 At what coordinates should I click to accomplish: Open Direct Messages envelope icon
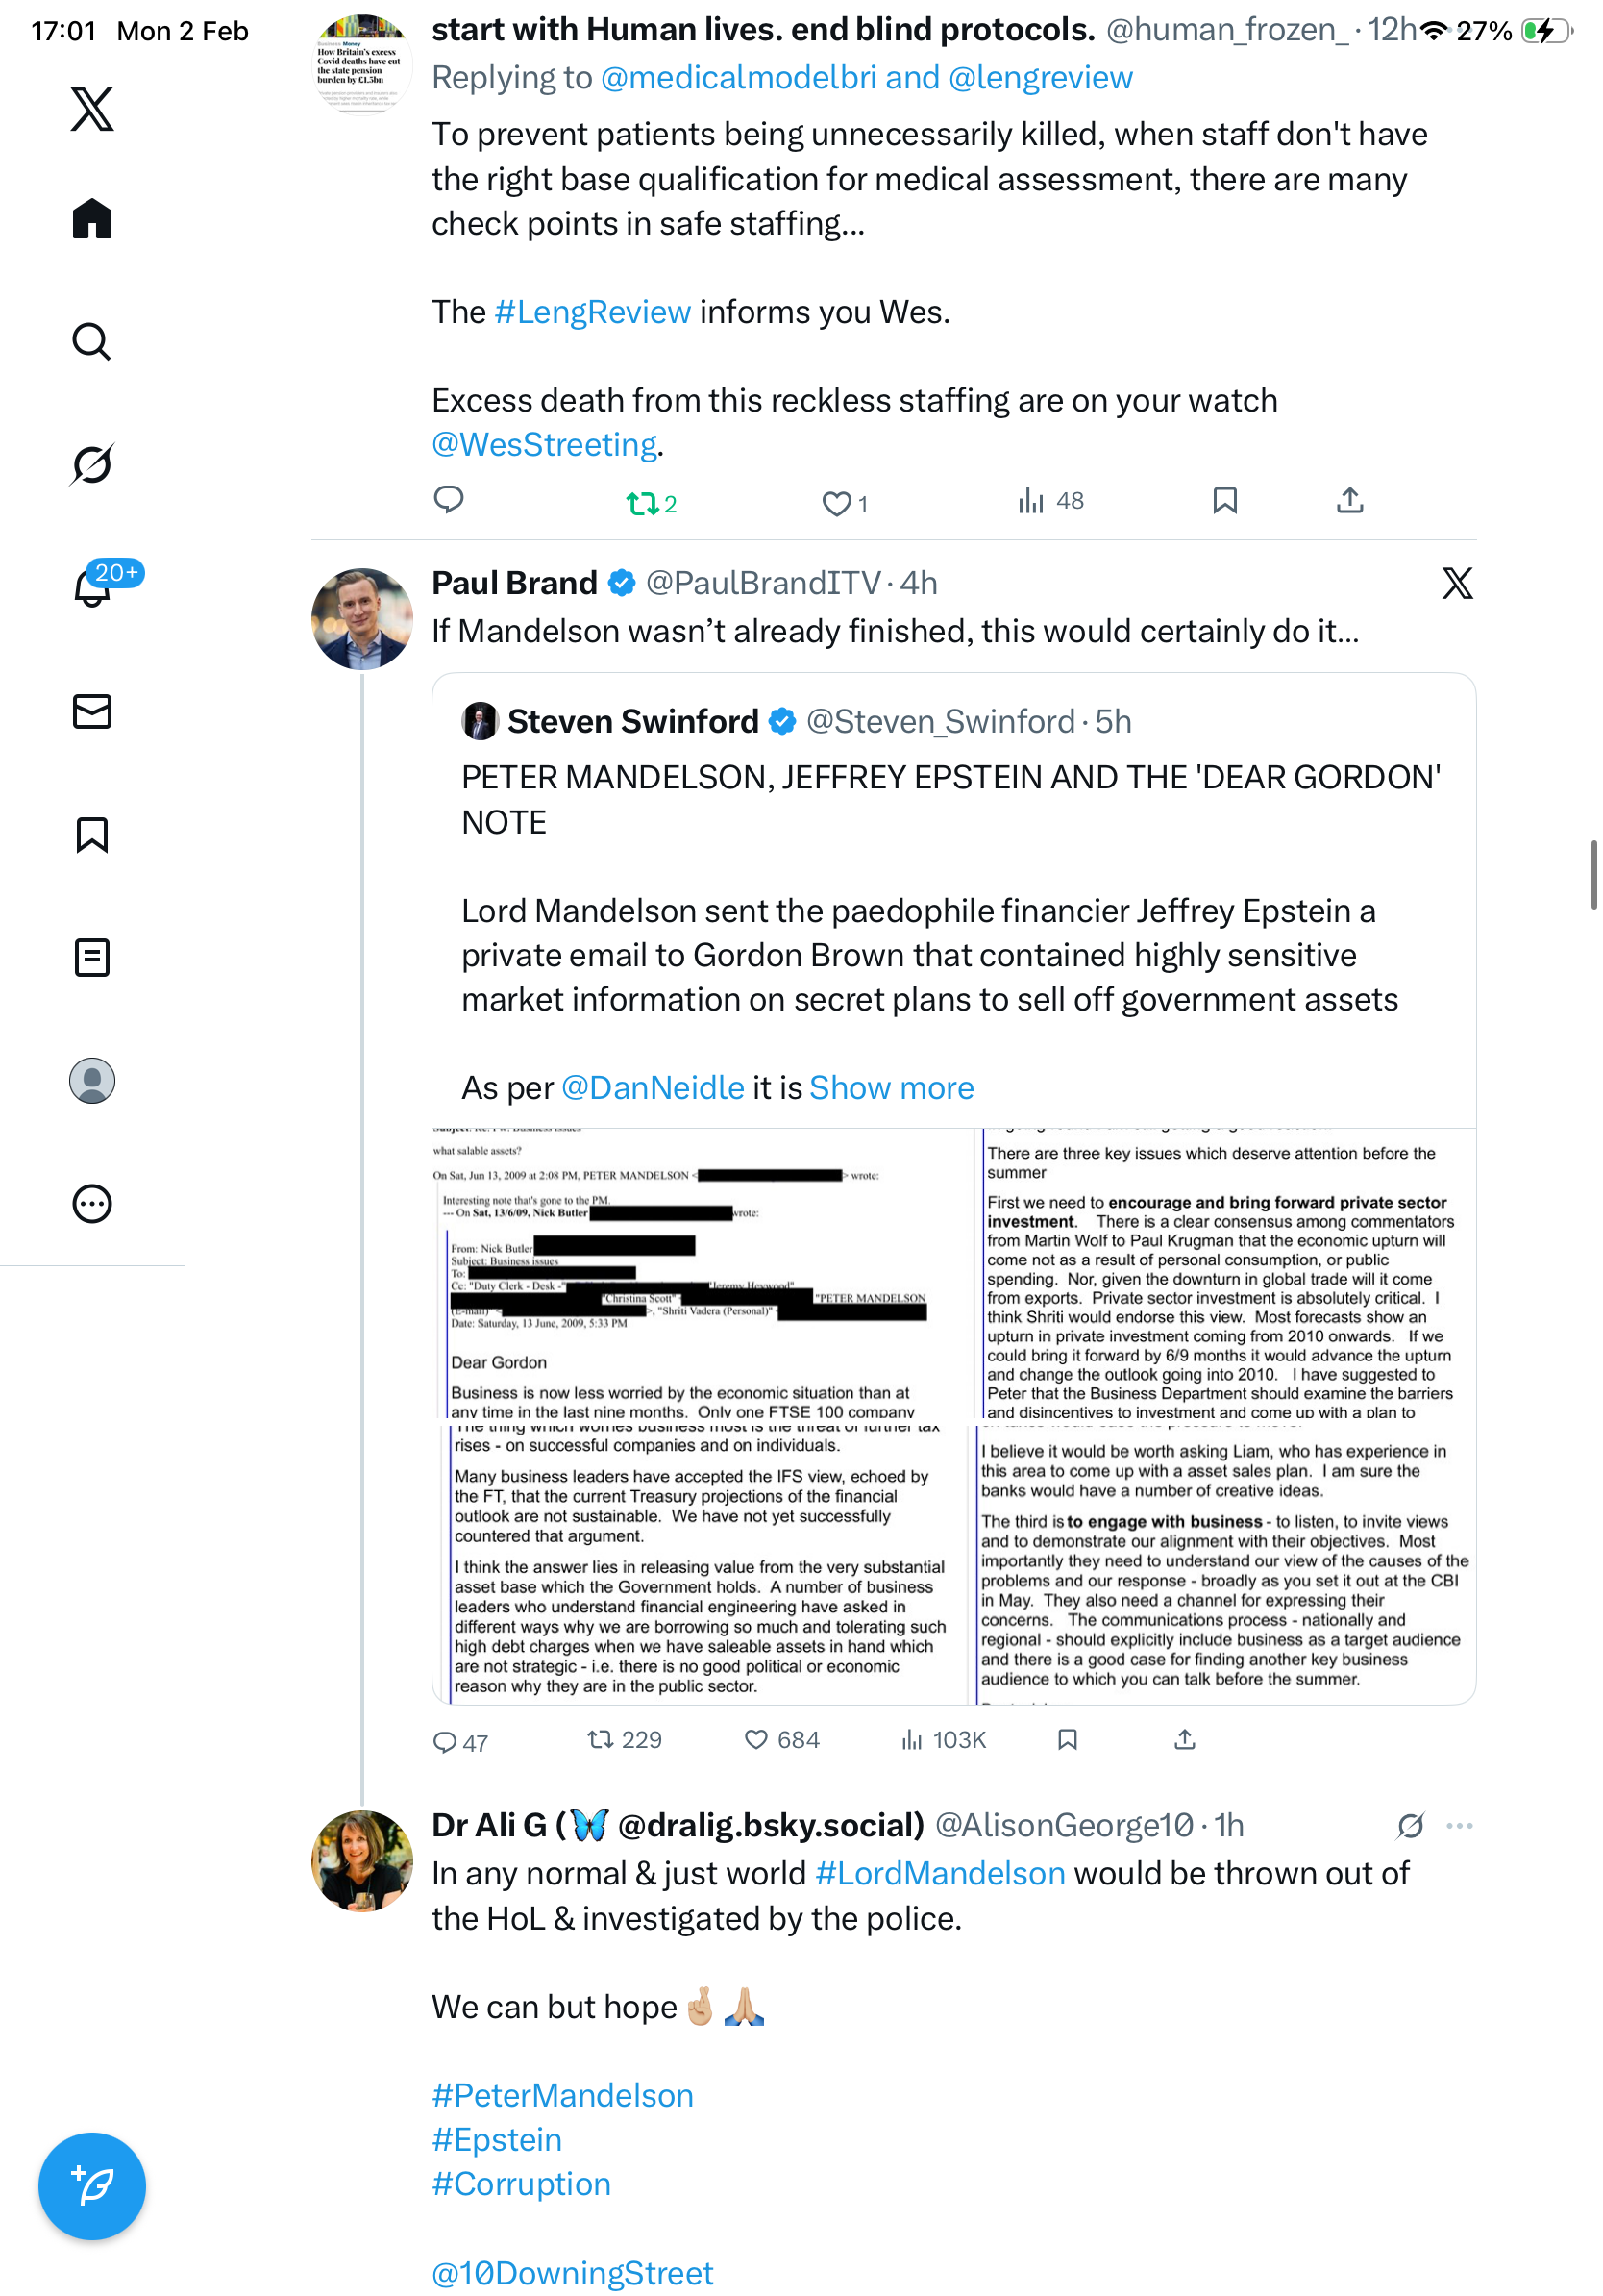[x=92, y=712]
